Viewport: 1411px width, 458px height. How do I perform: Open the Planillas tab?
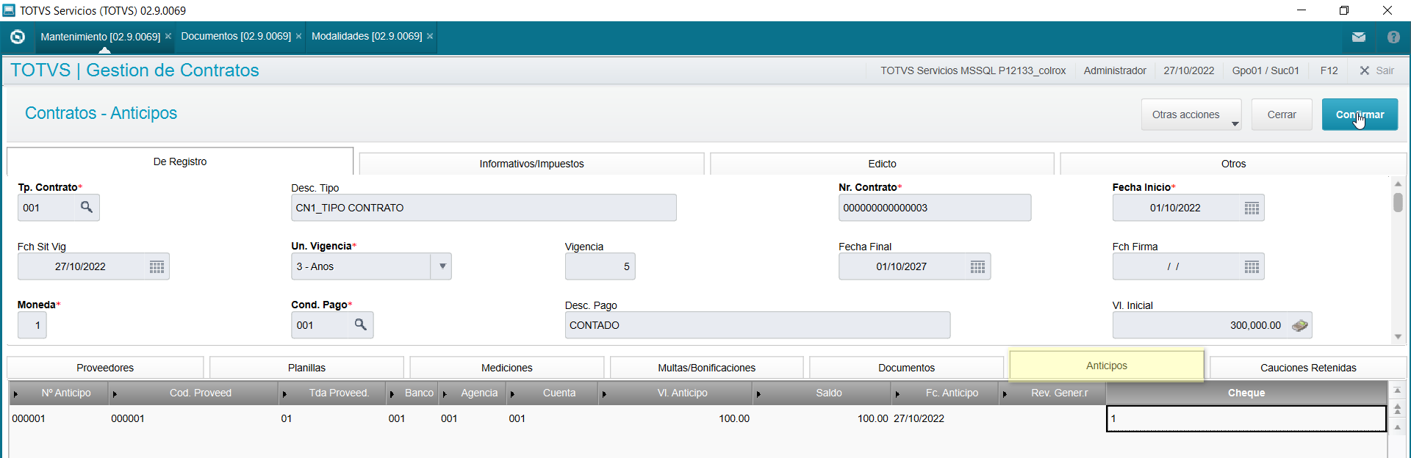pos(306,368)
